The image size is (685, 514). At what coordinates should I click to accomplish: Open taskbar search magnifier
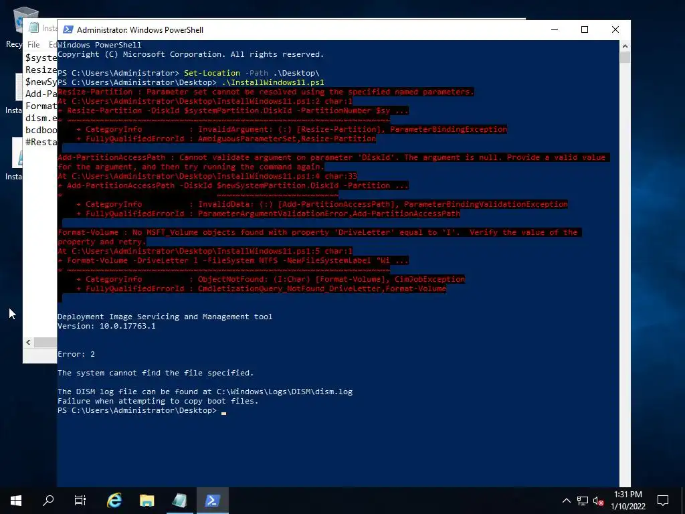(48, 501)
